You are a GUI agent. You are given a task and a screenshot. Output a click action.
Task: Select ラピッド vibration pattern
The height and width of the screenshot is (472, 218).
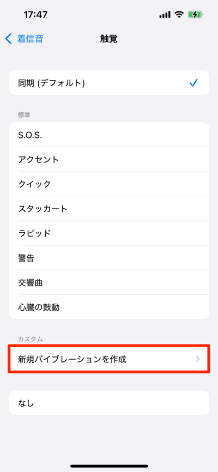[x=109, y=233]
